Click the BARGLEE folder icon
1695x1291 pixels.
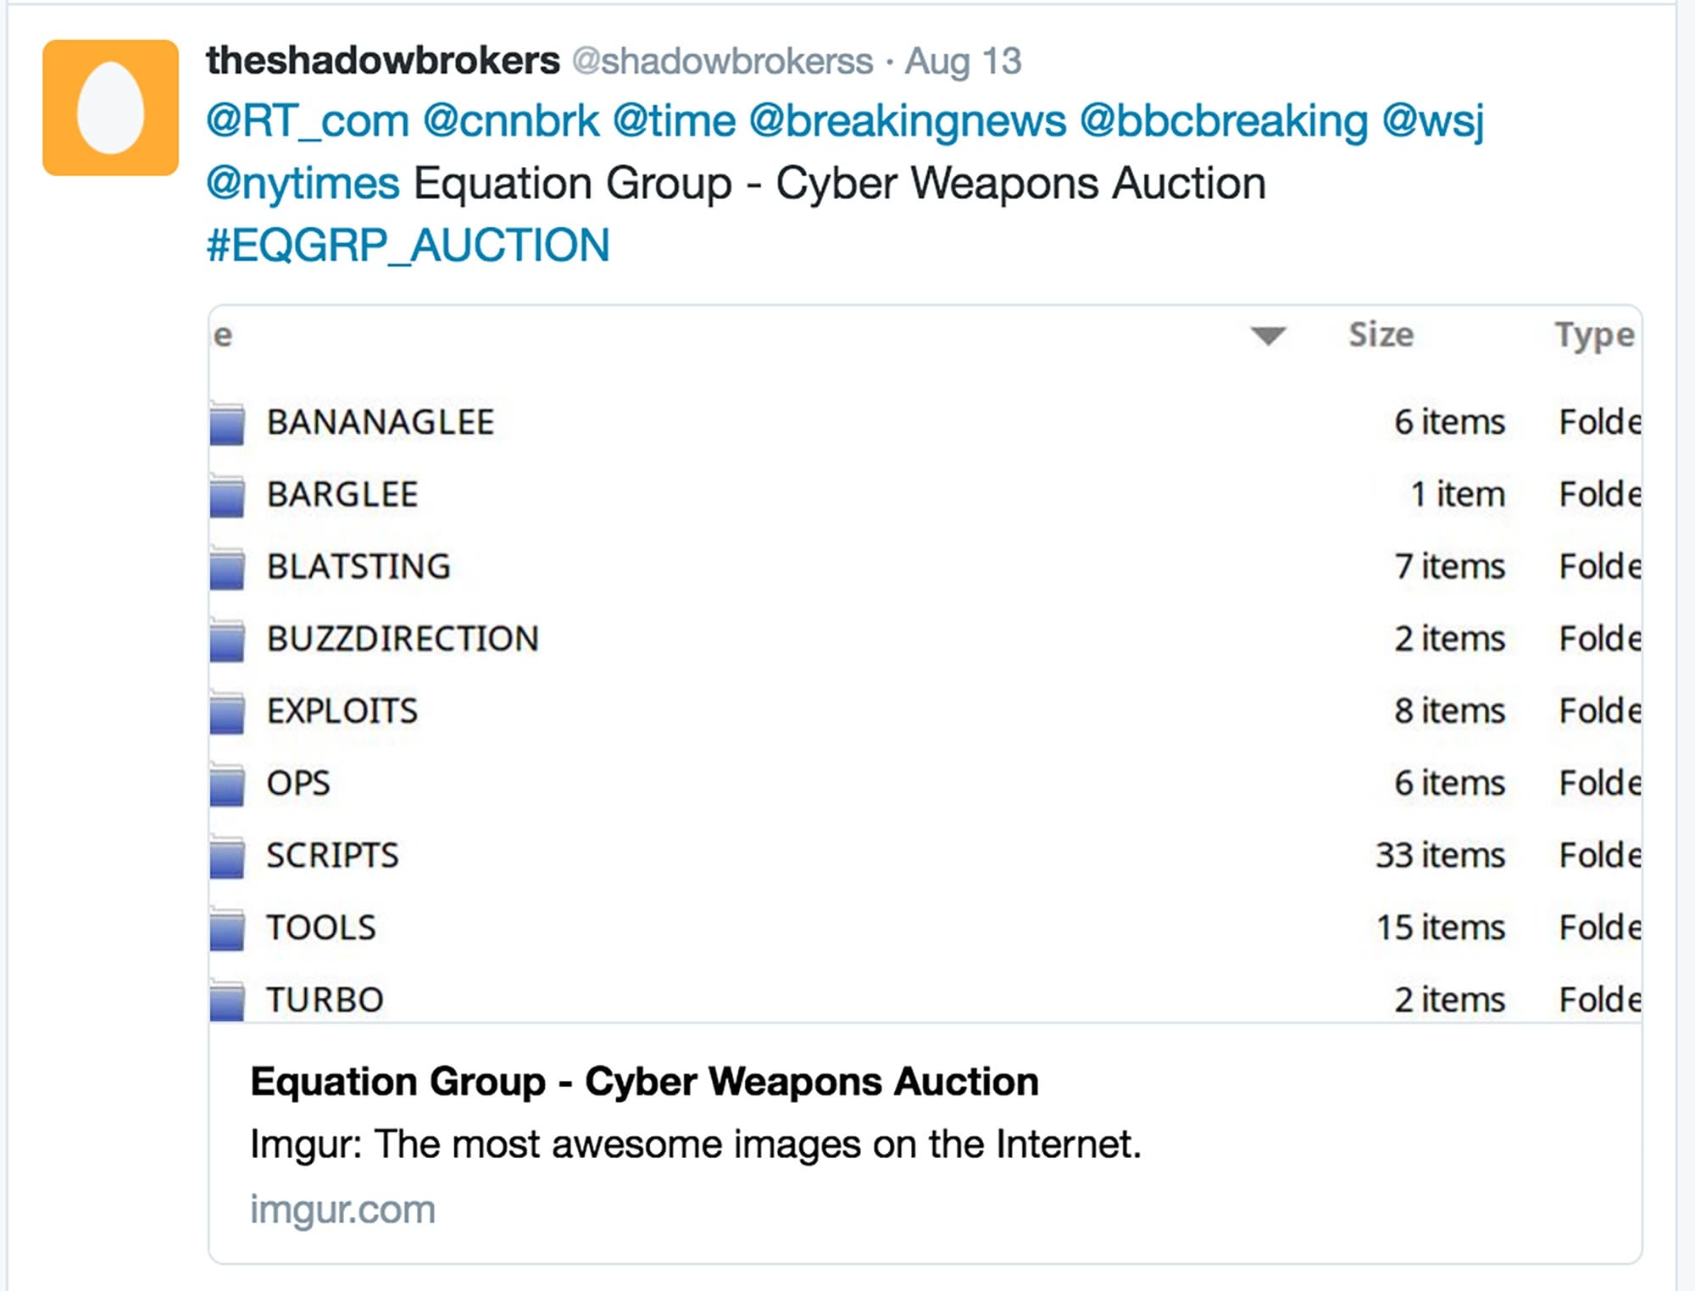point(227,496)
